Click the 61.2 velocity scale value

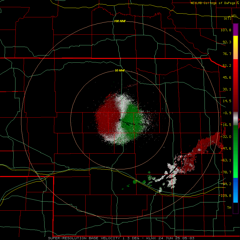227,66
